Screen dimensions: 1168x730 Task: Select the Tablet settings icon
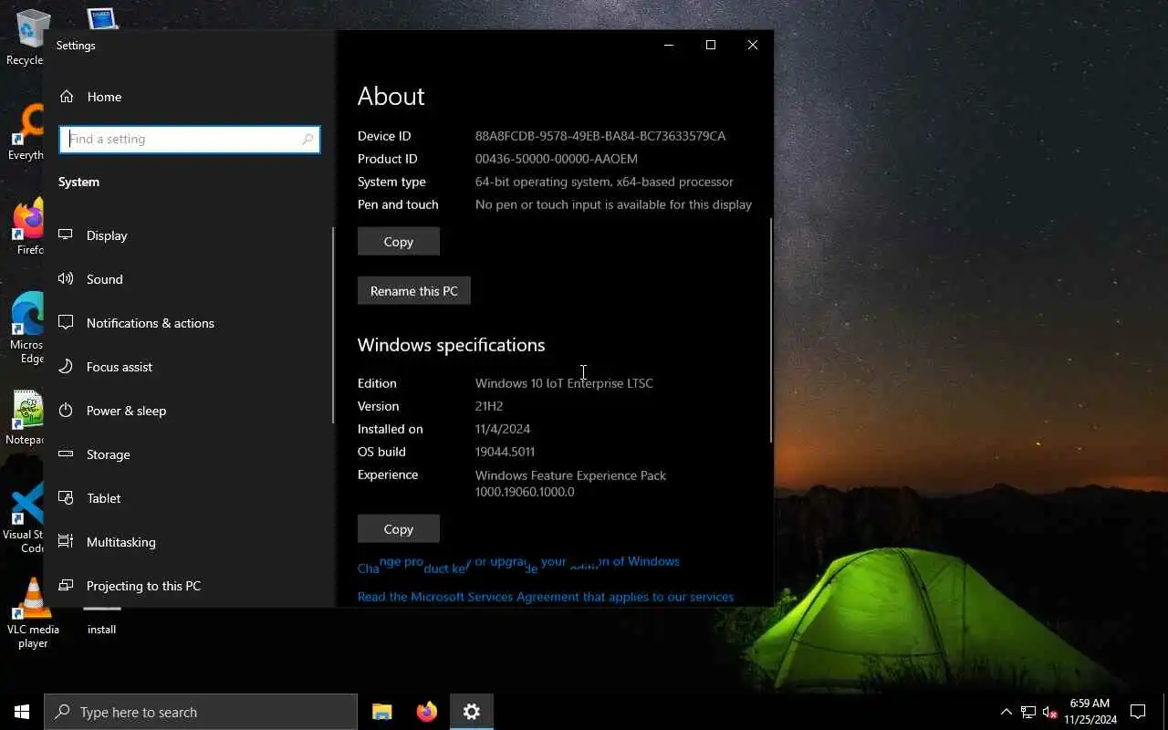coord(66,498)
